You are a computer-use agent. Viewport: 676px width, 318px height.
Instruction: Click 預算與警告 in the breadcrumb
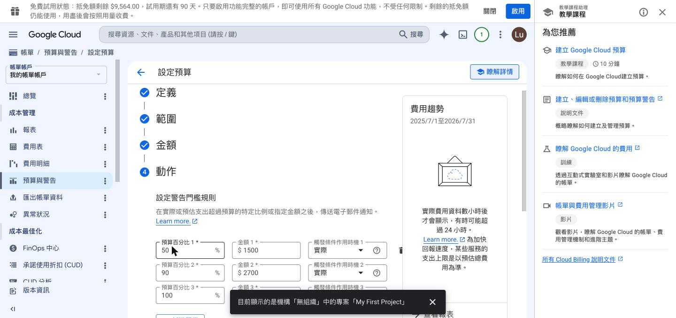tap(61, 53)
